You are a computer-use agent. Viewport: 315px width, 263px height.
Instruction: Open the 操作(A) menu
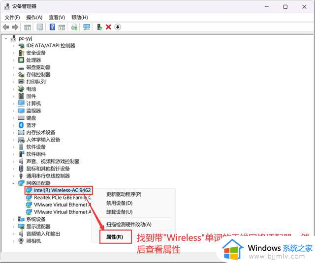(x=34, y=18)
